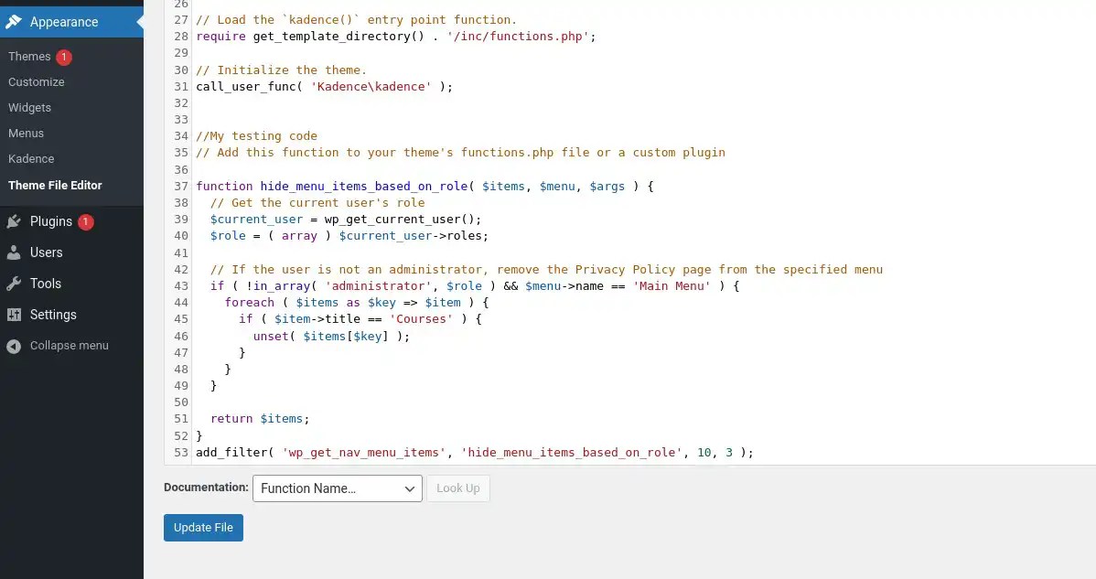Screen dimensions: 1096x579
Task: Click the Collapse menu arrow icon
Action: 13,346
